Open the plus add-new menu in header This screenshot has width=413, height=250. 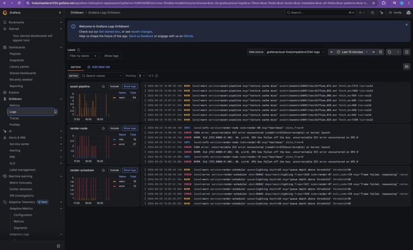361,13
